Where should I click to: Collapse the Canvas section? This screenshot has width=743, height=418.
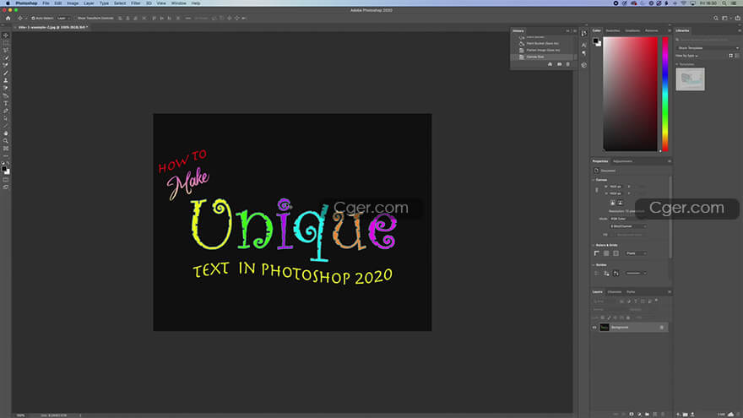point(594,180)
